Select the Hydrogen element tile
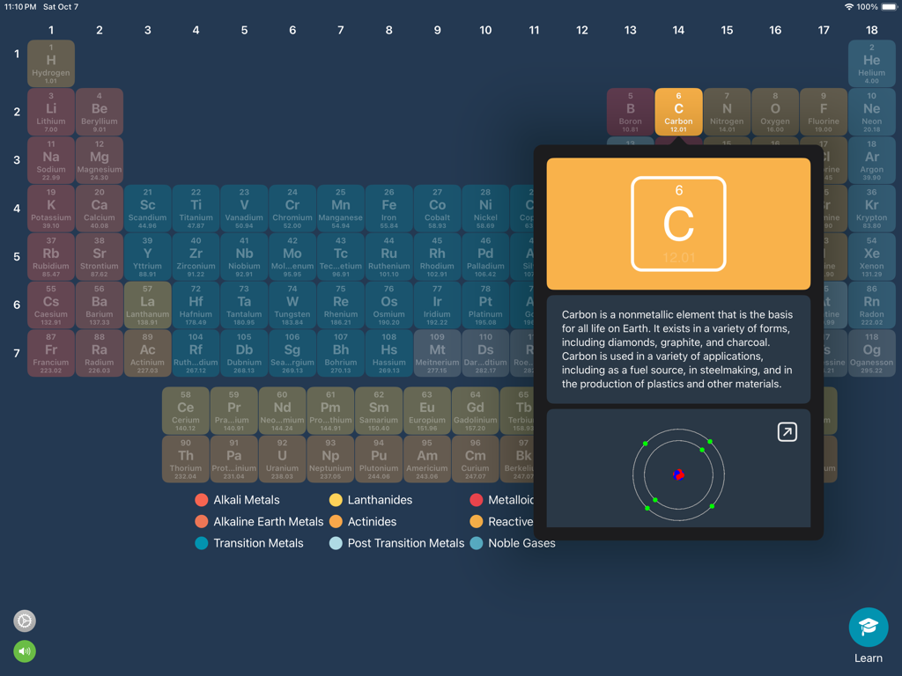Viewport: 902px width, 676px height. click(x=50, y=63)
